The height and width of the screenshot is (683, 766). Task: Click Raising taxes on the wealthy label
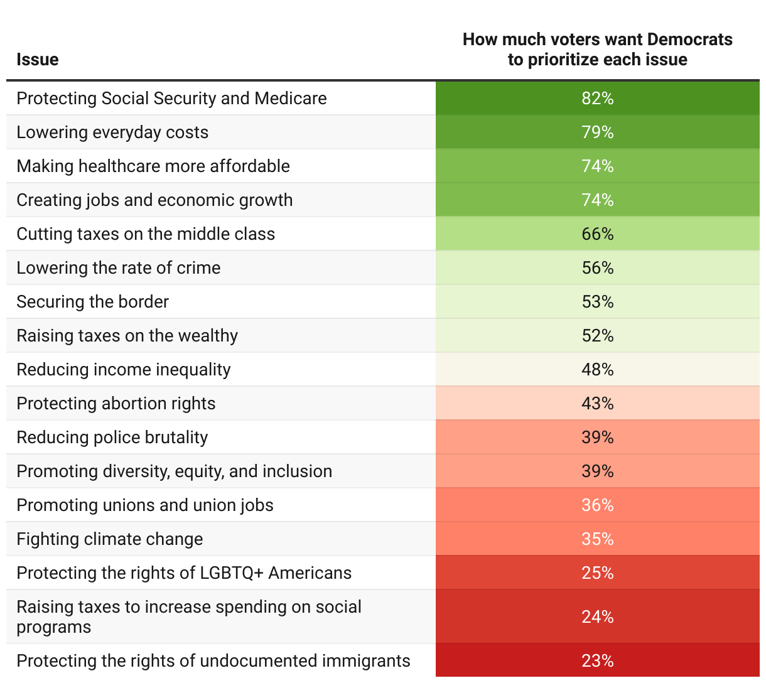point(127,336)
